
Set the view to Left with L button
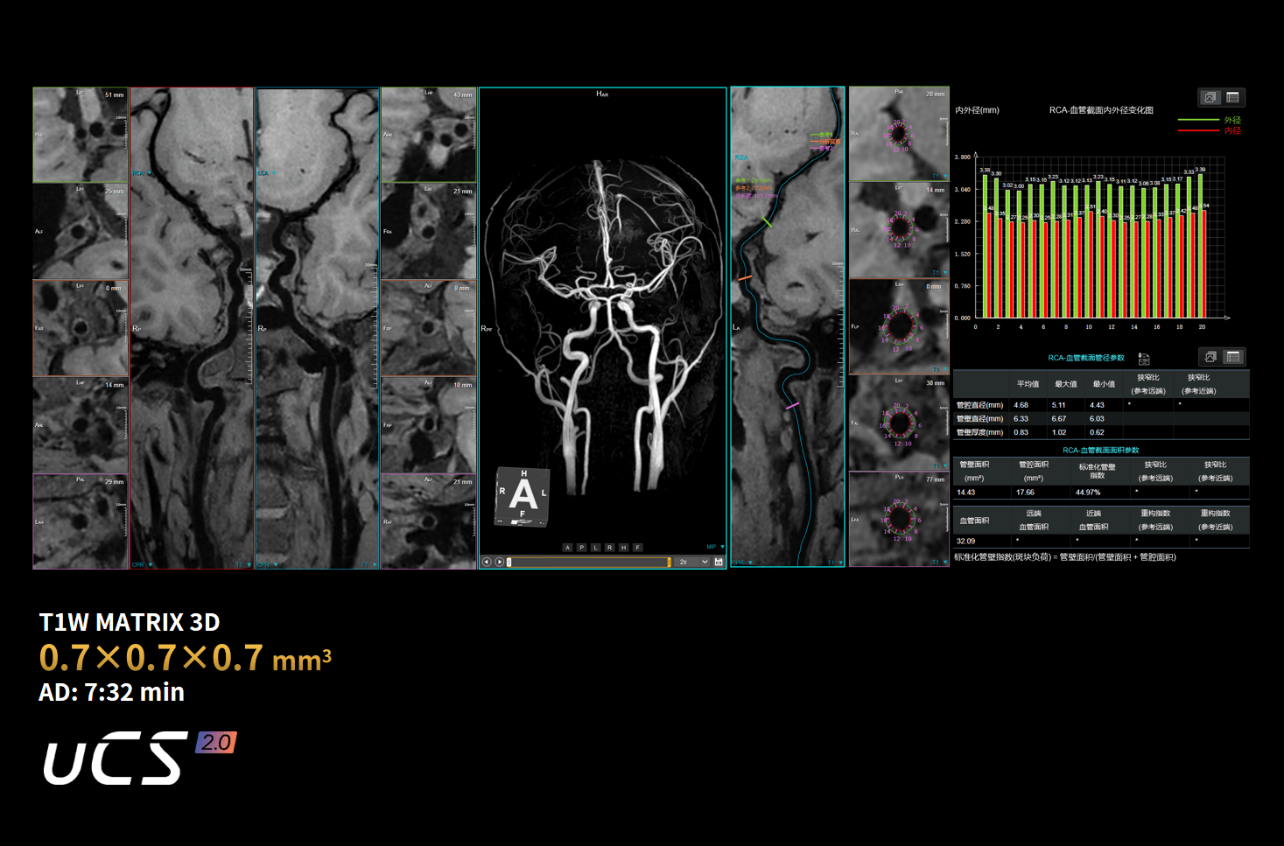point(595,548)
